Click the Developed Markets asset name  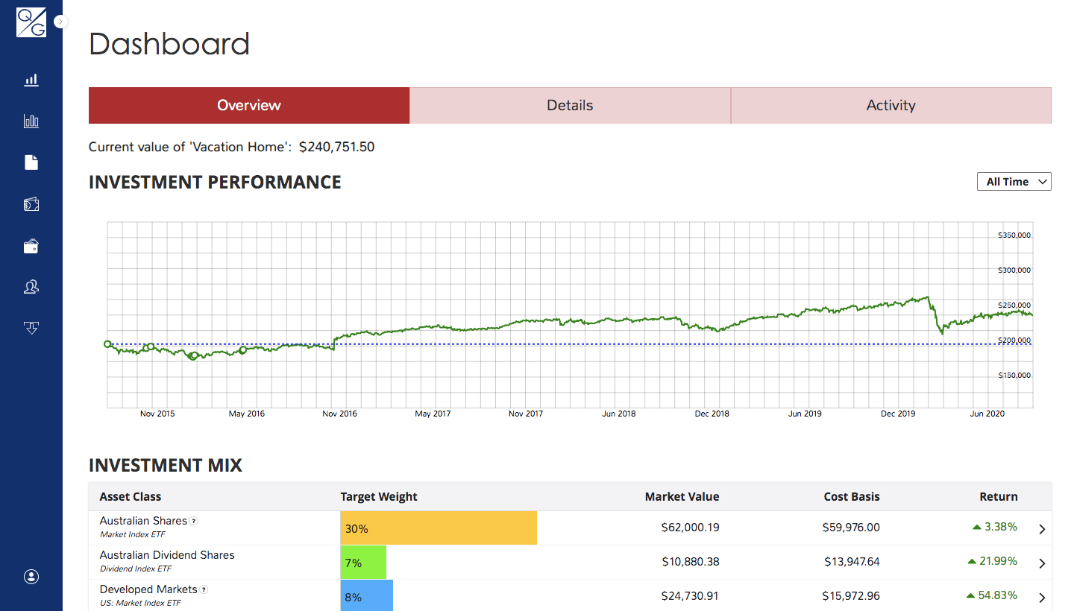click(148, 589)
